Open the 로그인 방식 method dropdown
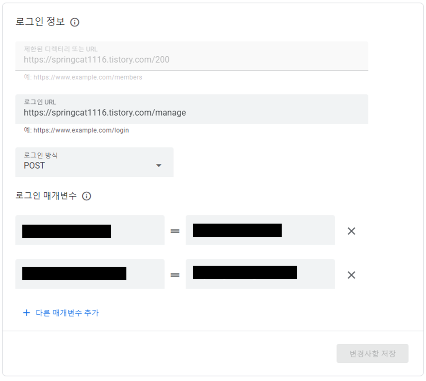Screen dimensions: 426x381 (x=94, y=162)
